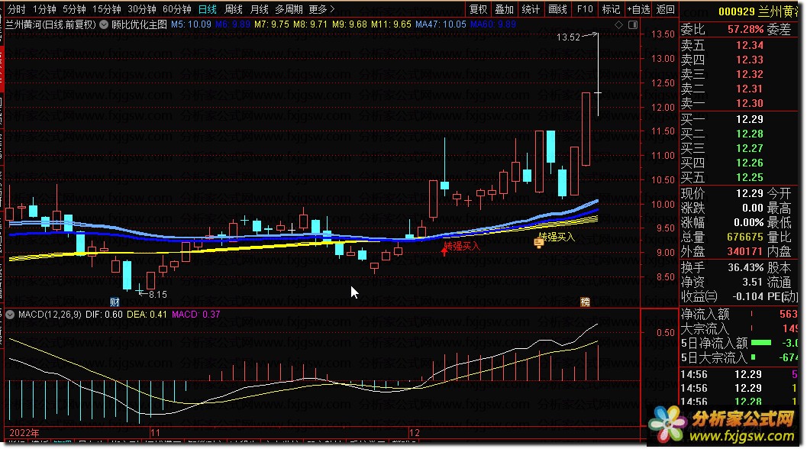
Task: Click the 卖一 12.30 order row
Action: click(x=740, y=103)
